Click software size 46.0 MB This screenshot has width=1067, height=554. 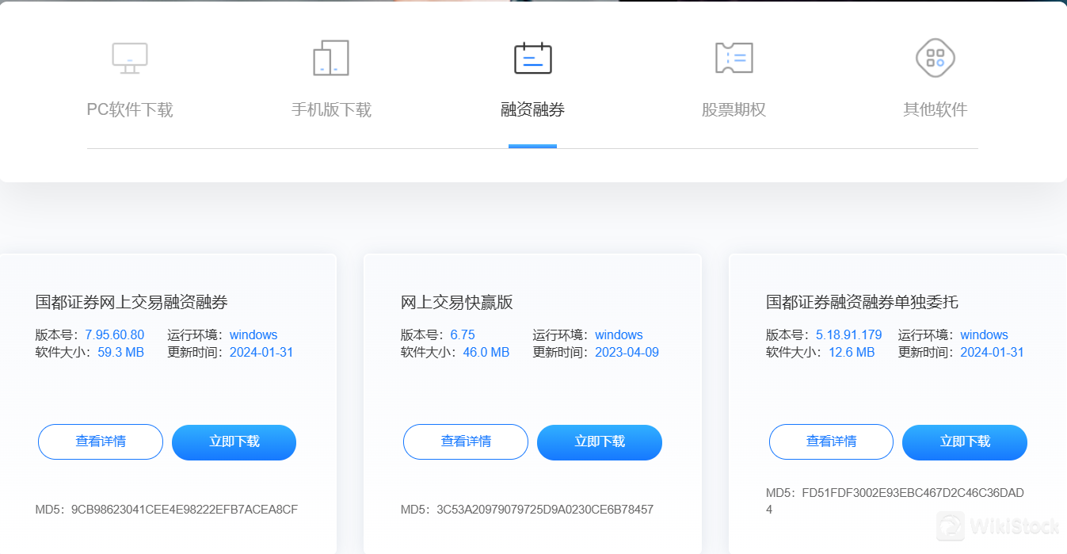point(486,352)
